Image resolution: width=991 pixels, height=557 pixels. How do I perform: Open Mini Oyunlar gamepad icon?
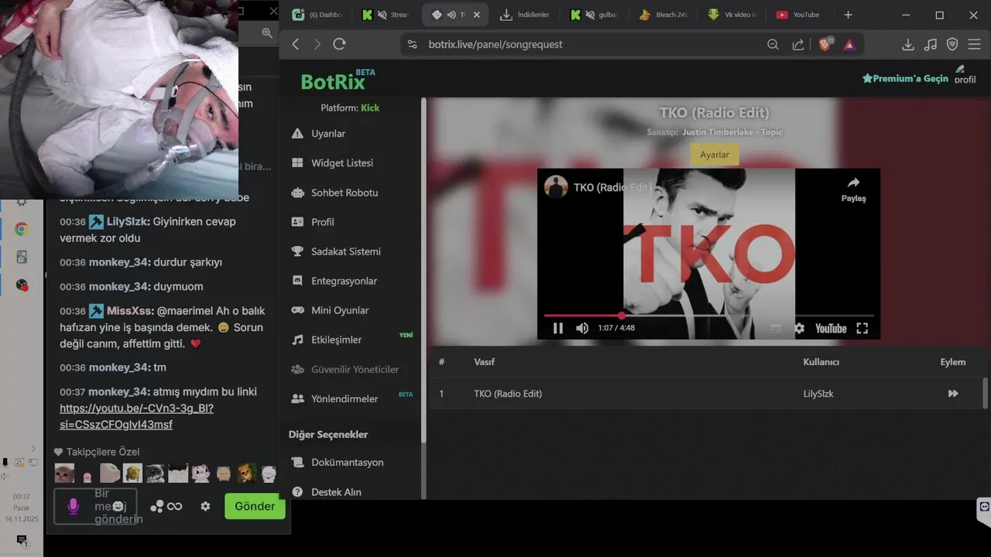297,310
